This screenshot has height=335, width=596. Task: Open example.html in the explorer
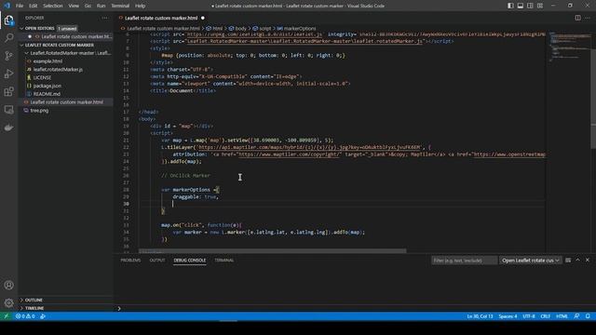(47, 61)
